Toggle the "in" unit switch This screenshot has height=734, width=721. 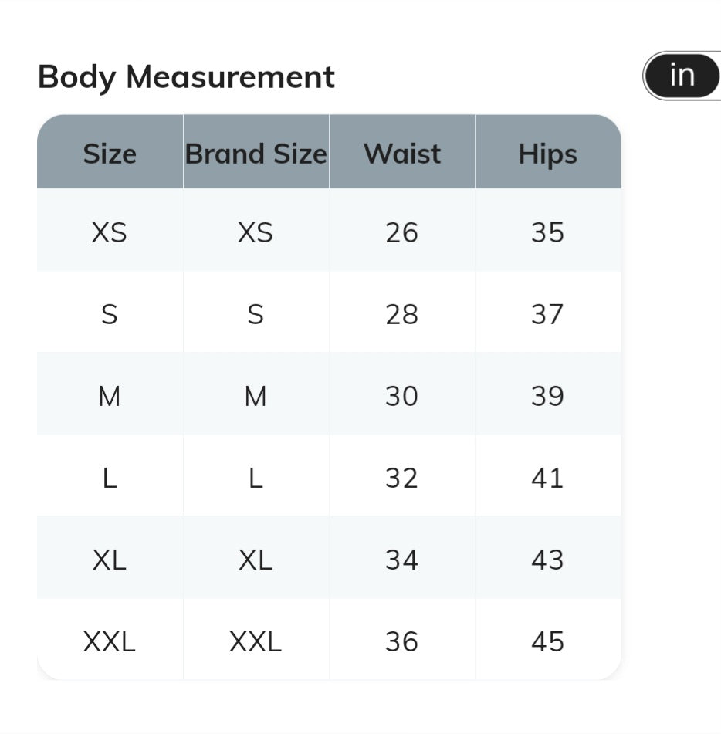point(682,76)
